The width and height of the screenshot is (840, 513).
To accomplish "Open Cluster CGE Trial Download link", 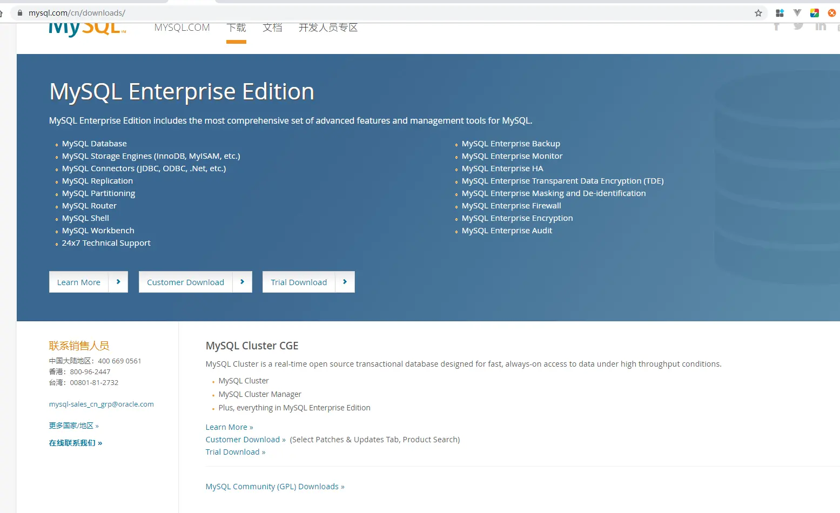I will (236, 452).
